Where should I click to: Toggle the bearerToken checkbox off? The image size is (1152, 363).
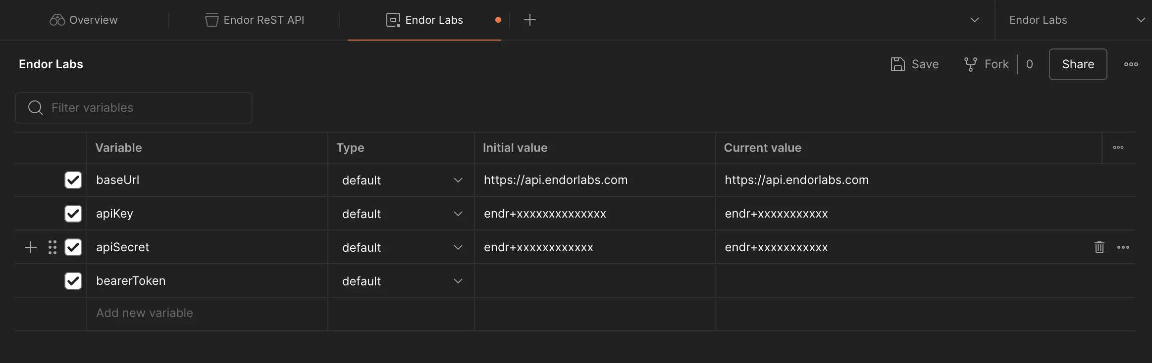[x=73, y=280]
